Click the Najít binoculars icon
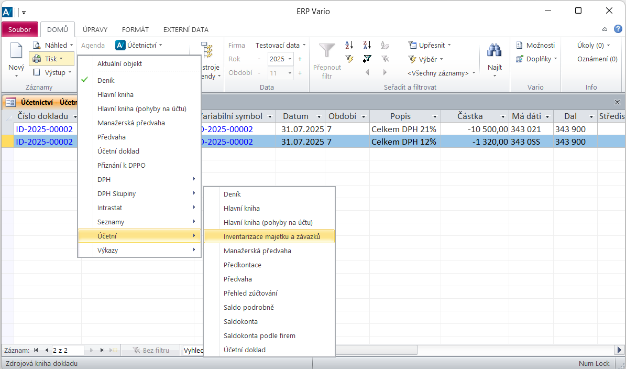 pyautogui.click(x=494, y=52)
